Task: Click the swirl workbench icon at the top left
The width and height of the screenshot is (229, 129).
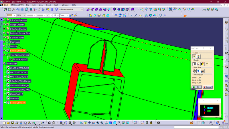Action: click(5, 9)
